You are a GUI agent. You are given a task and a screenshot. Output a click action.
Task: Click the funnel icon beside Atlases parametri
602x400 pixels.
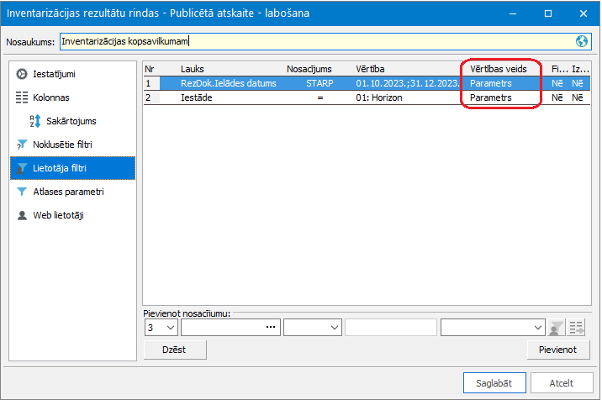(x=22, y=192)
